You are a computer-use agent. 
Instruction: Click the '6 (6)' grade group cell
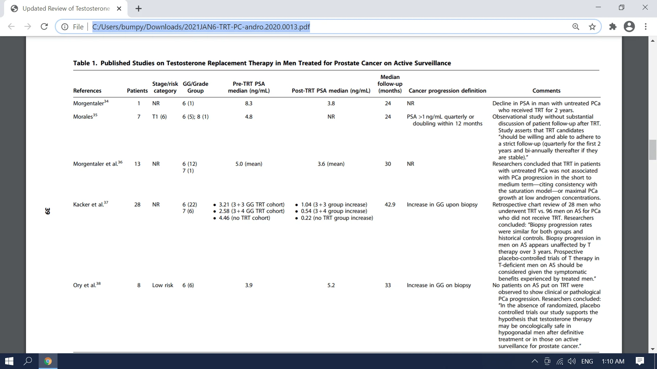(188, 285)
